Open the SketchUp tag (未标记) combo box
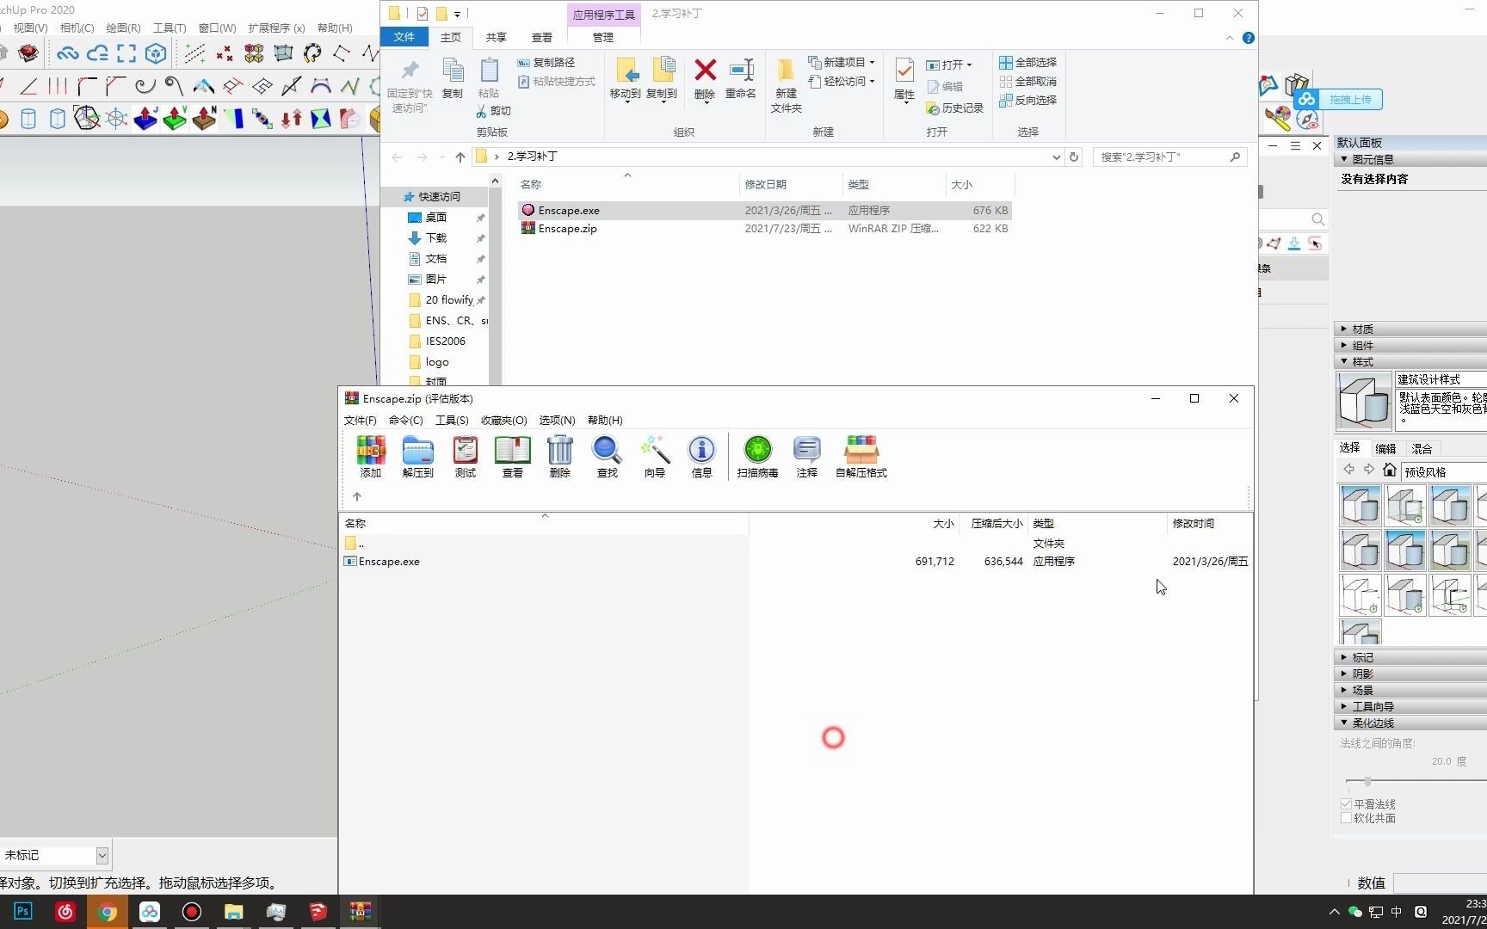 [x=55, y=855]
